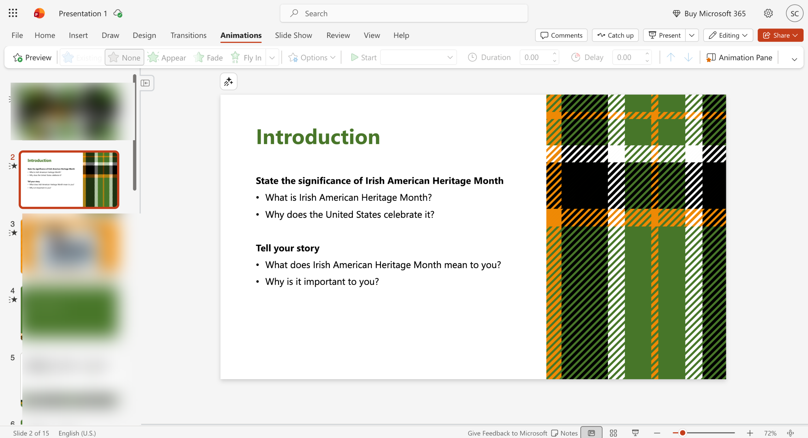The height and width of the screenshot is (438, 808).
Task: Click the Designer sparkle icon above slide
Action: [x=229, y=82]
